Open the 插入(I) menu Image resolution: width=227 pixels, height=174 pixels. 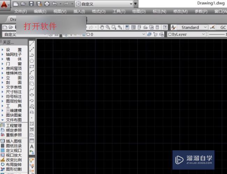pyautogui.click(x=79, y=11)
